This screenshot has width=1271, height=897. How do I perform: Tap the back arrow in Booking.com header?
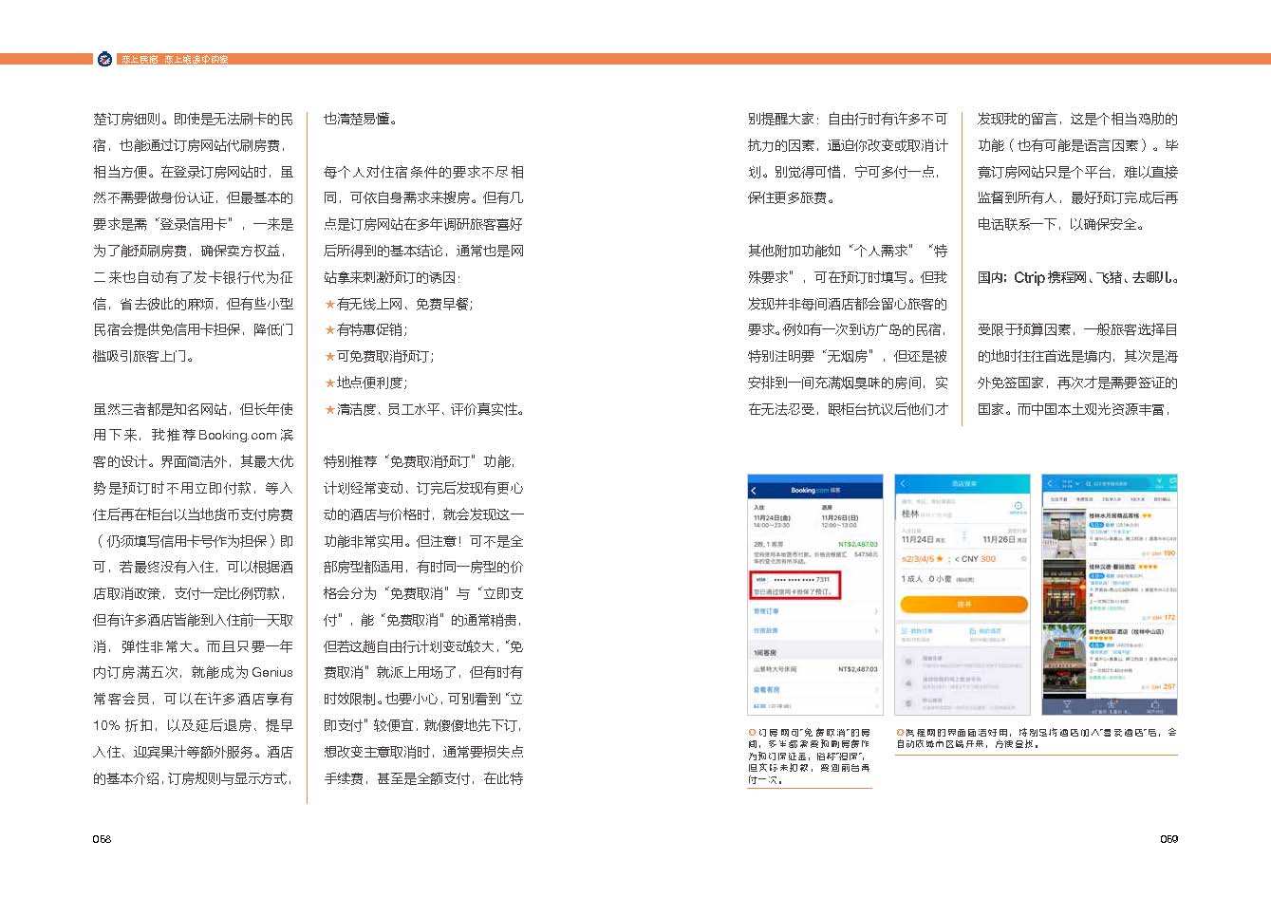pyautogui.click(x=754, y=491)
